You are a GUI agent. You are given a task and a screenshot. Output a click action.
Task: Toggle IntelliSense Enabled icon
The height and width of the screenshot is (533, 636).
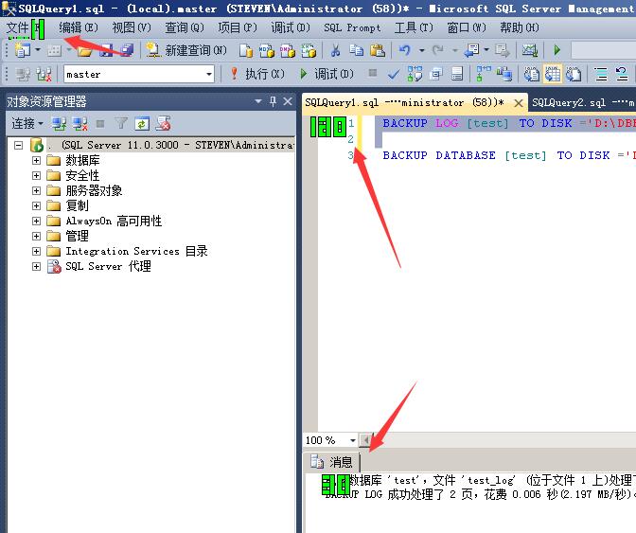pyautogui.click(x=457, y=74)
